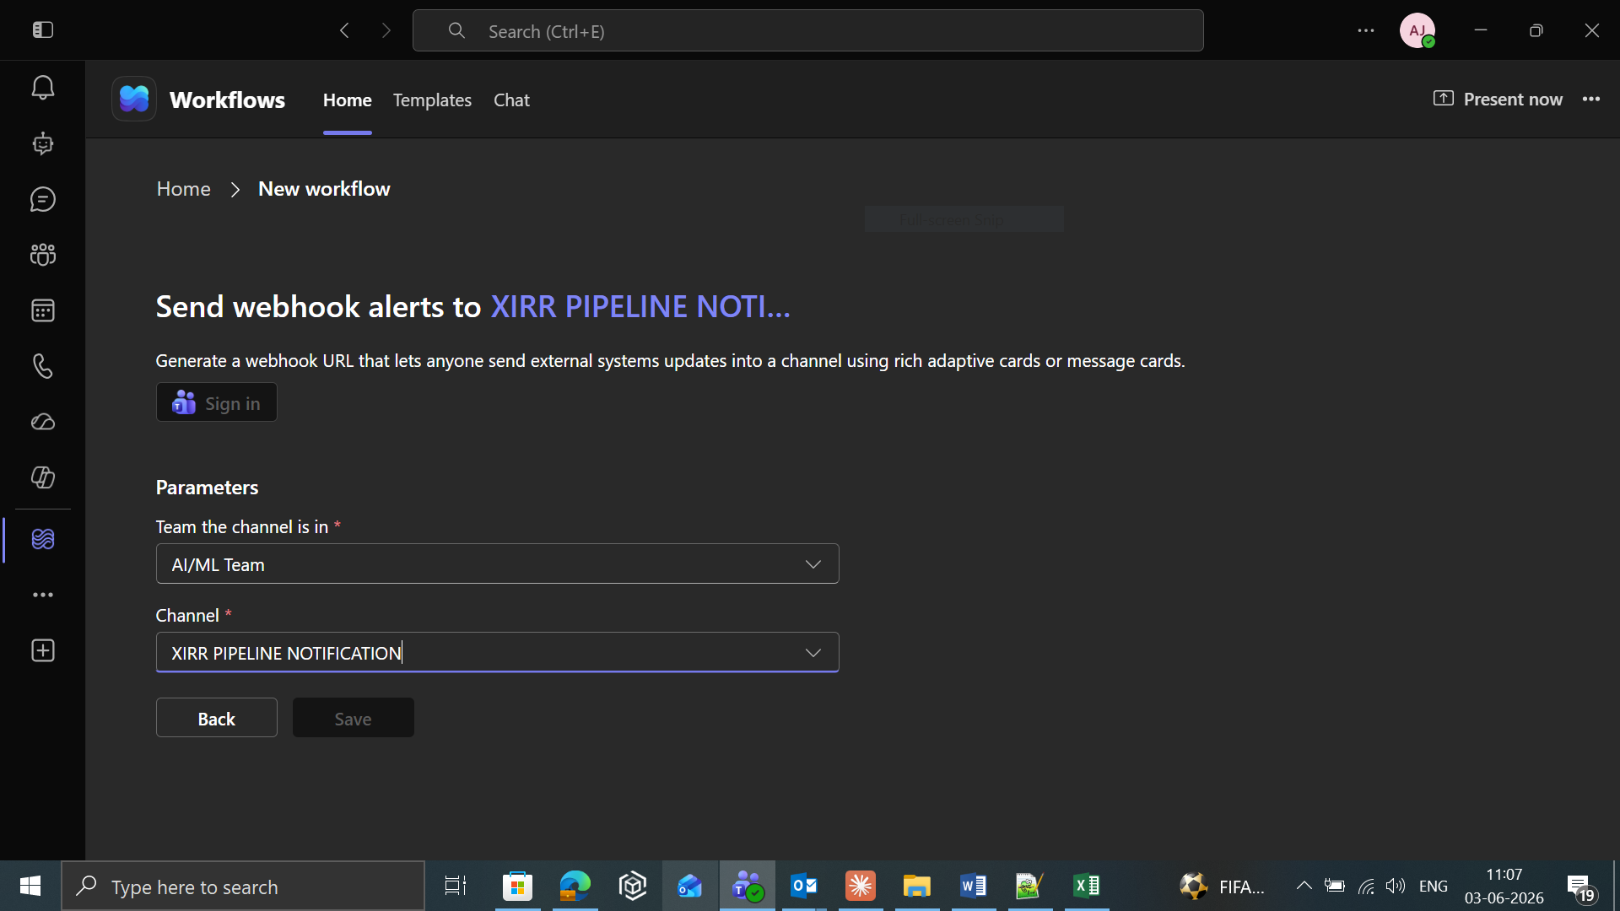Screen dimensions: 1620x911
Task: Open the Channel dropdown chevron
Action: [x=813, y=653]
